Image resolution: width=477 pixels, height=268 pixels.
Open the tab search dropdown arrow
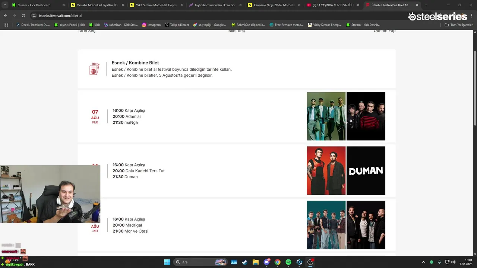(5, 5)
